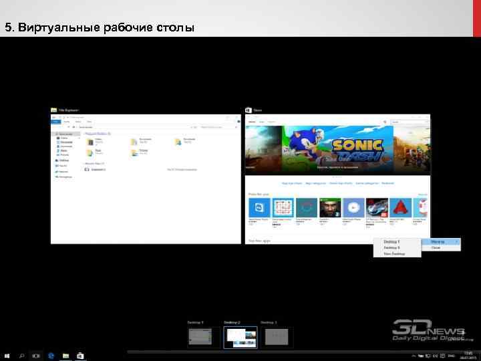This screenshot has height=361, width=481.
Task: Open the blue File tab in File Explorer
Action: [x=55, y=122]
